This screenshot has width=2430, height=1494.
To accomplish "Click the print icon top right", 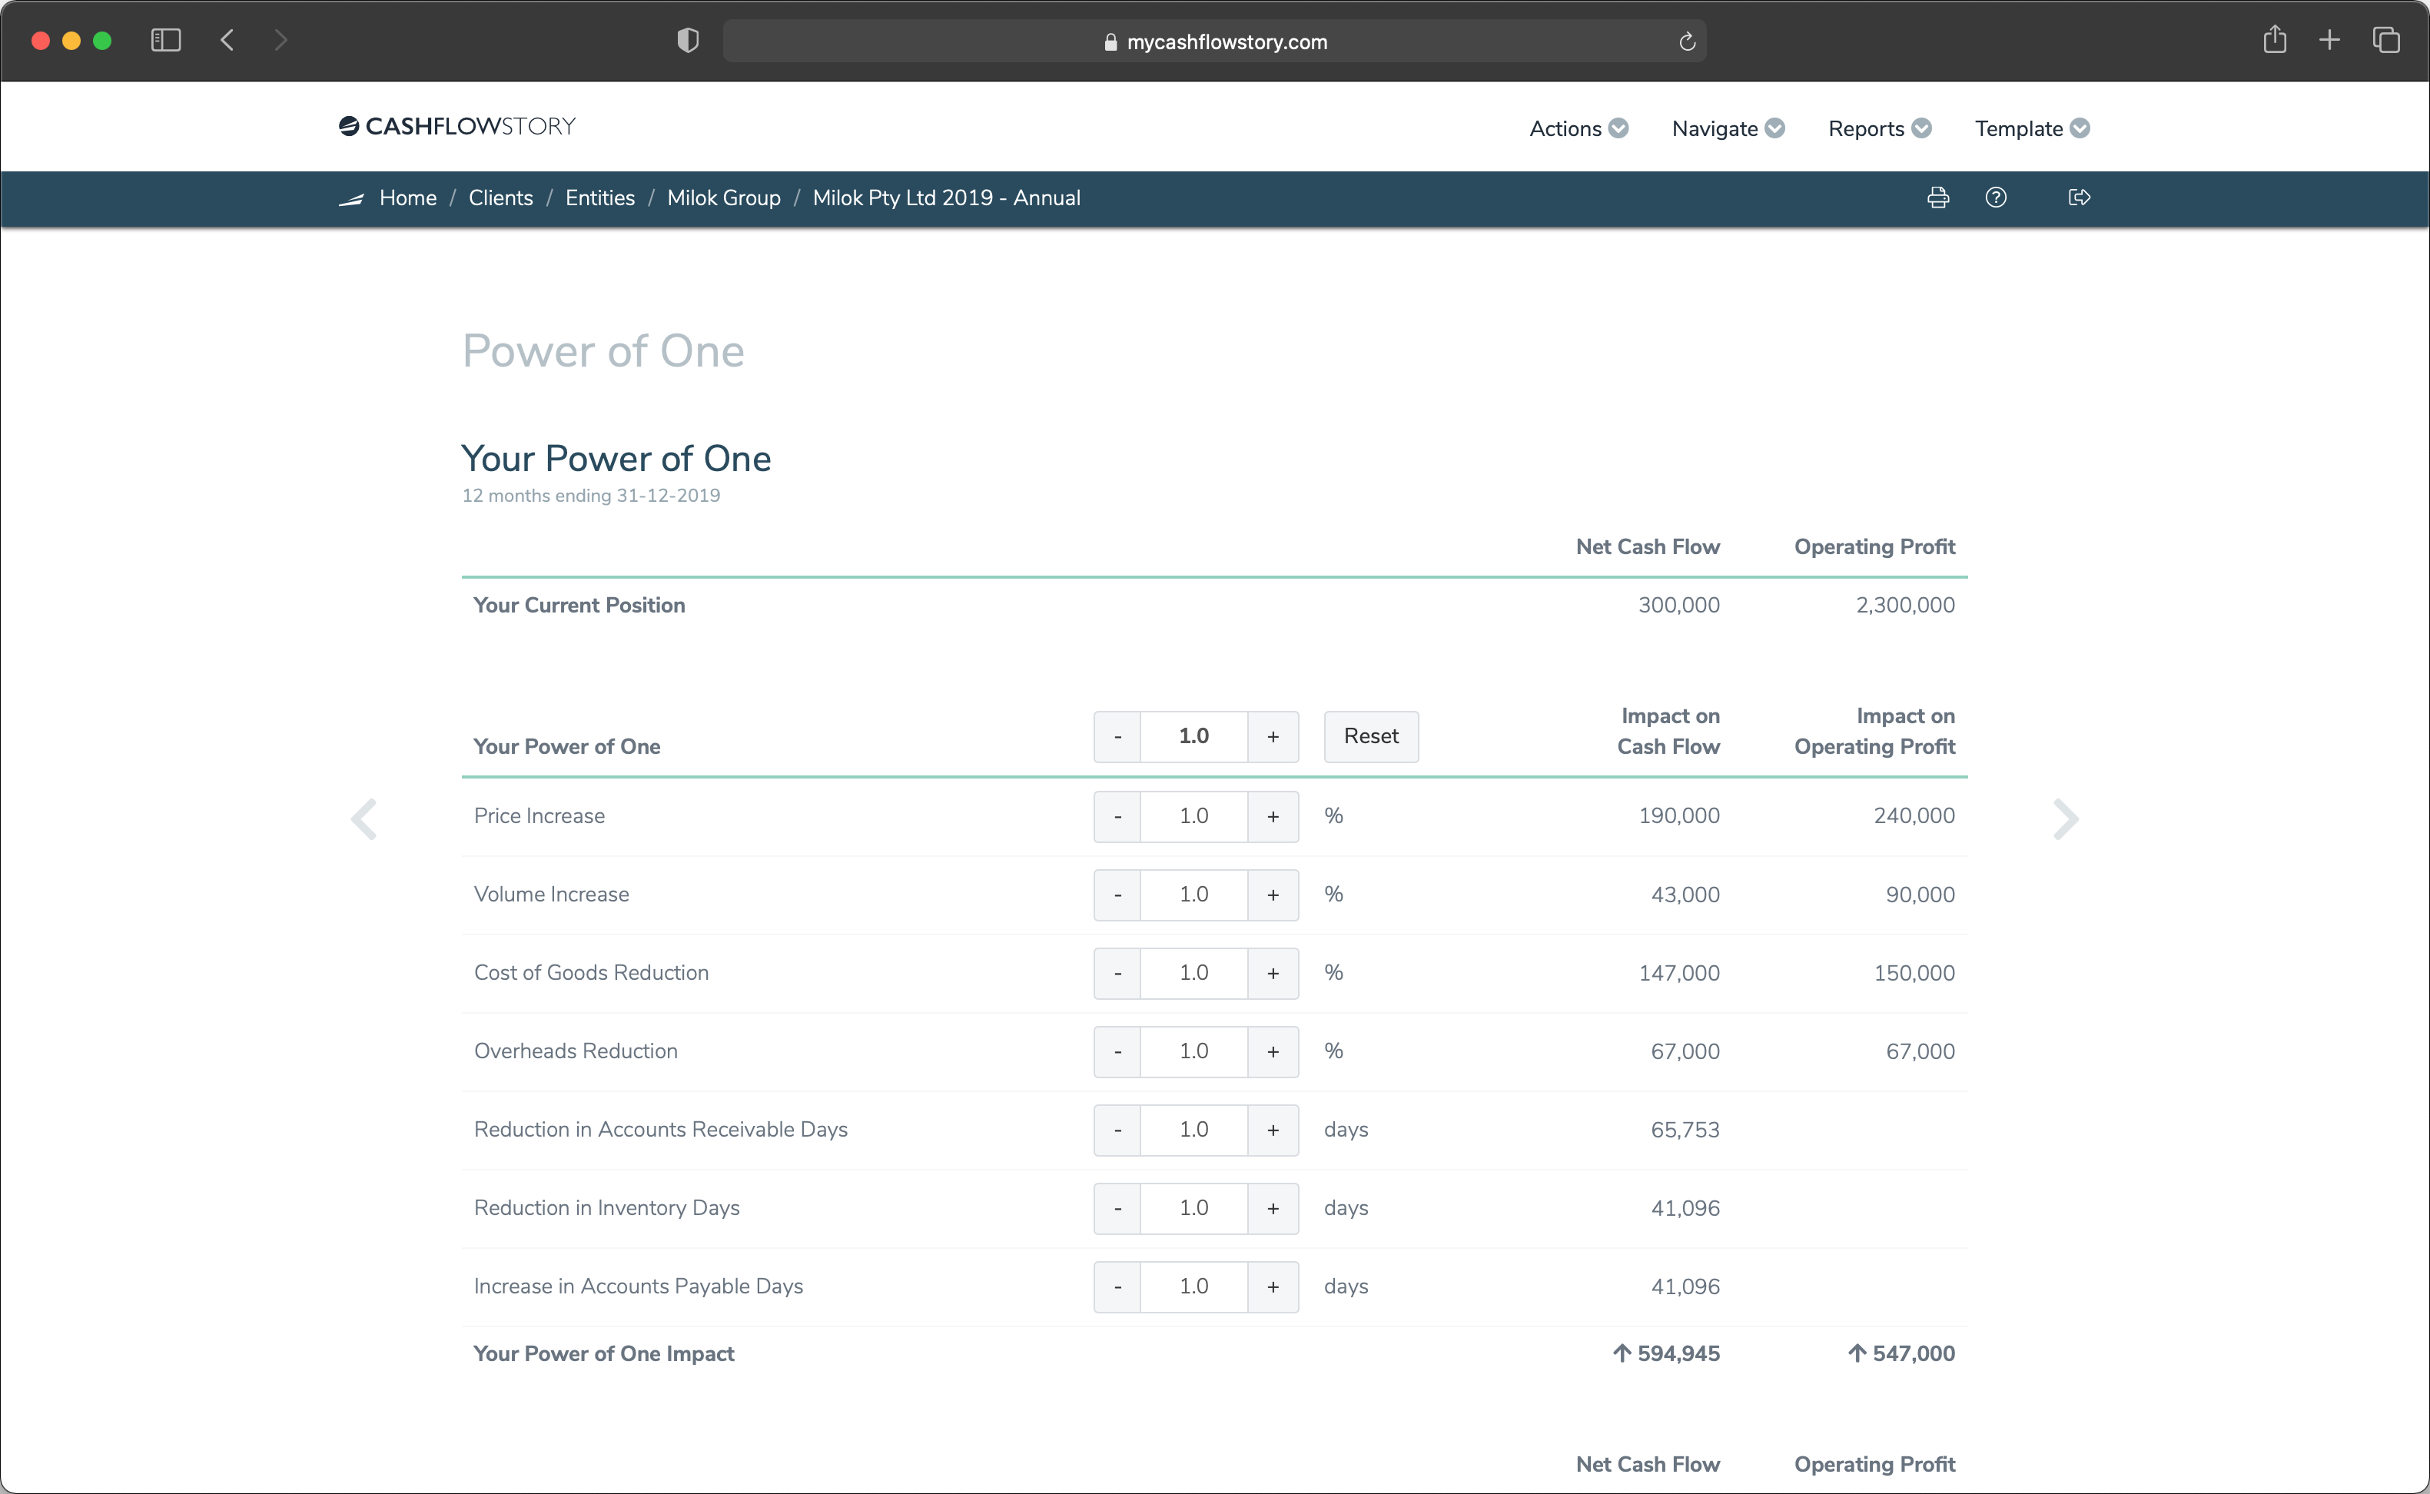I will click(x=1937, y=196).
